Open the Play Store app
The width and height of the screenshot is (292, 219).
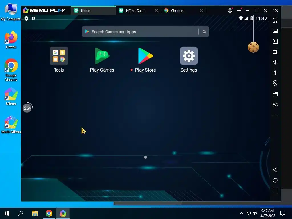point(145,56)
